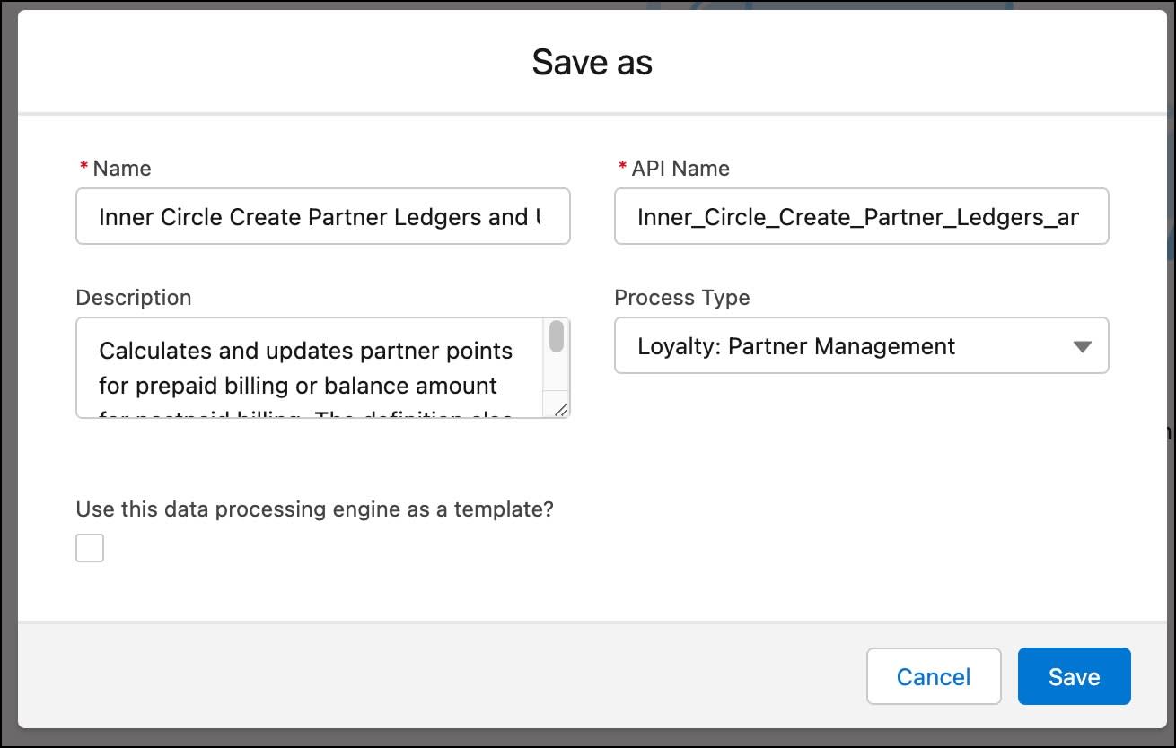Screen dimensions: 1176x748
Task: Click the API Name input field
Action: pos(862,216)
